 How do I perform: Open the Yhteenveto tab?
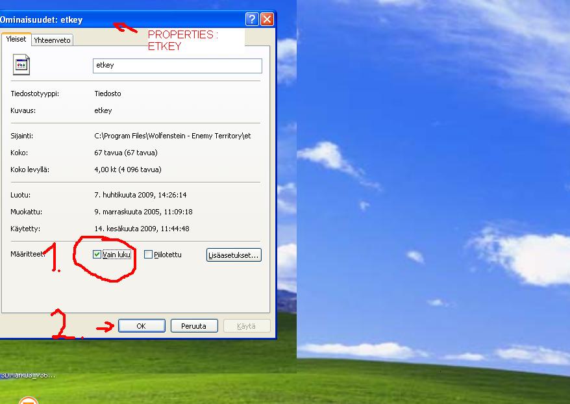tap(53, 40)
